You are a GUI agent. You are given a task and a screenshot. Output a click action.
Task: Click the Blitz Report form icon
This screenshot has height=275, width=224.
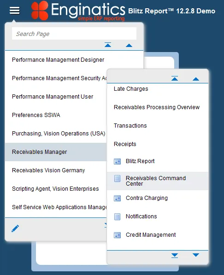pos(117,161)
